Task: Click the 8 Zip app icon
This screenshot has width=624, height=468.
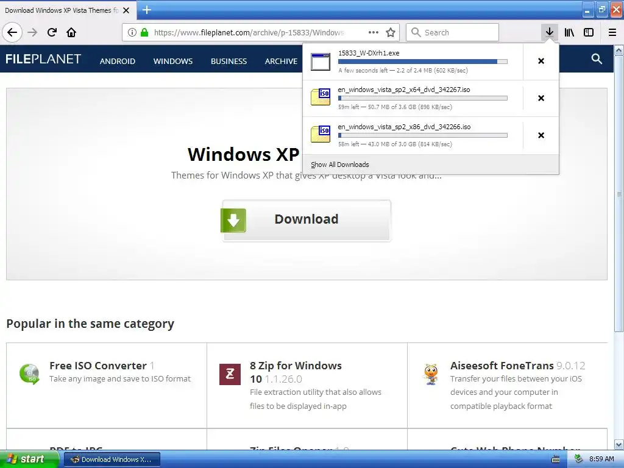Action: [x=230, y=374]
